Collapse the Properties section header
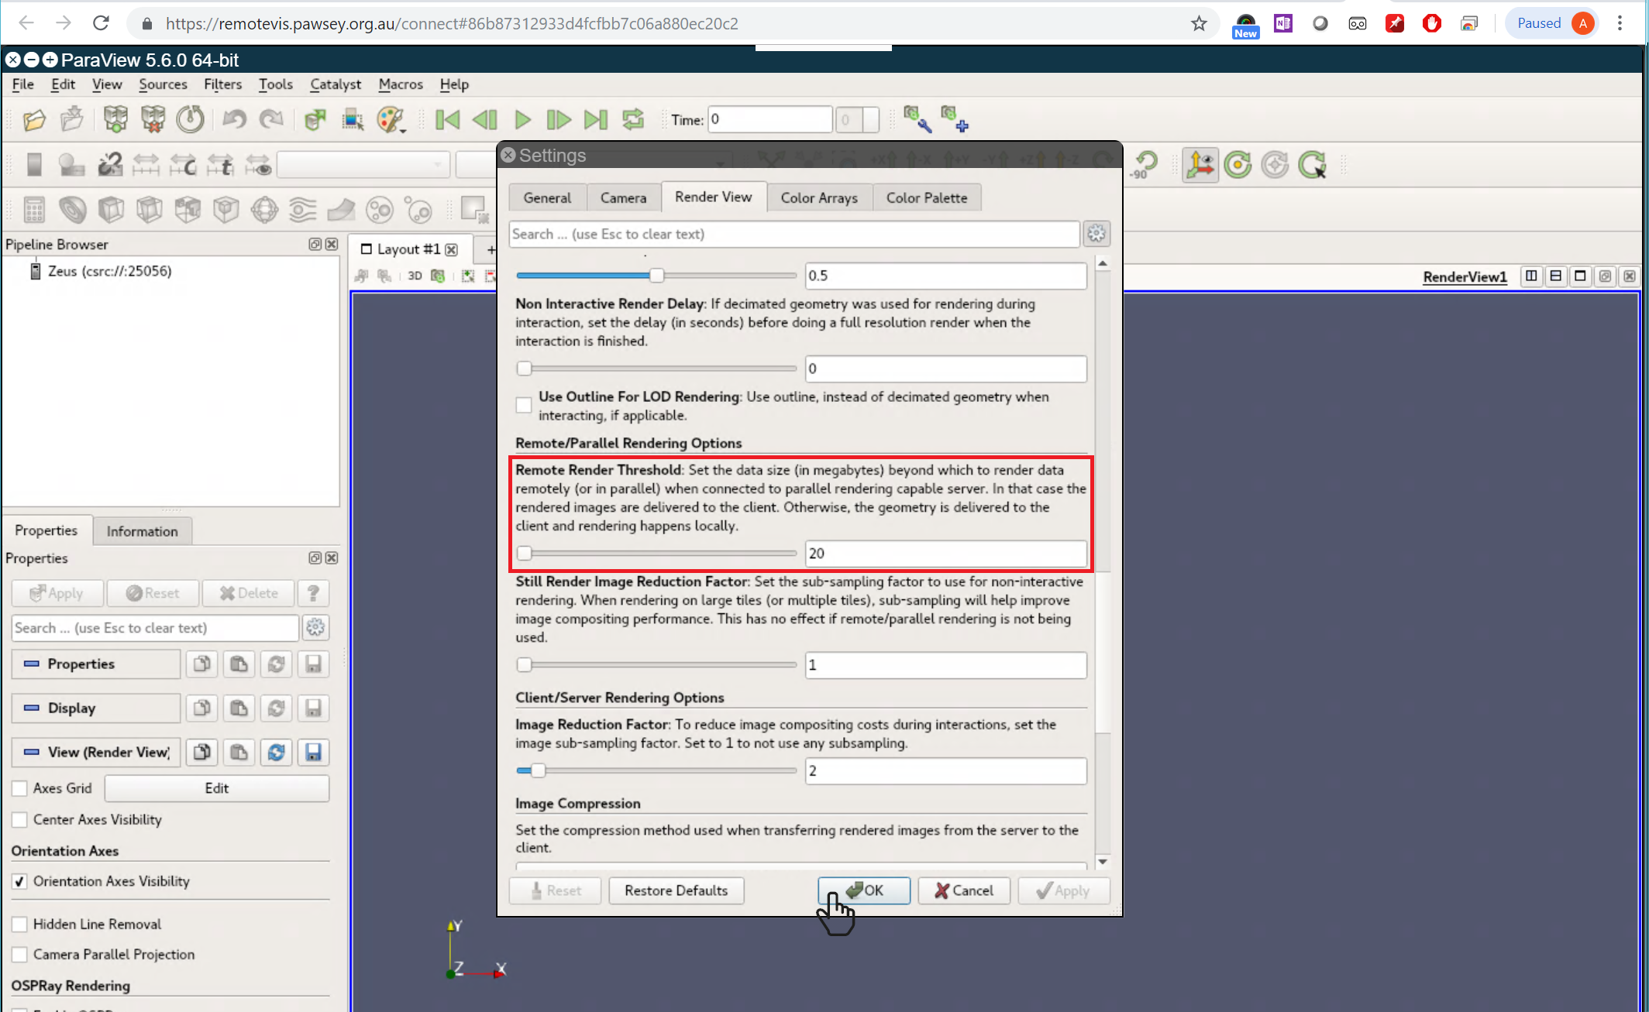Screen dimensions: 1649x1012 pos(96,664)
